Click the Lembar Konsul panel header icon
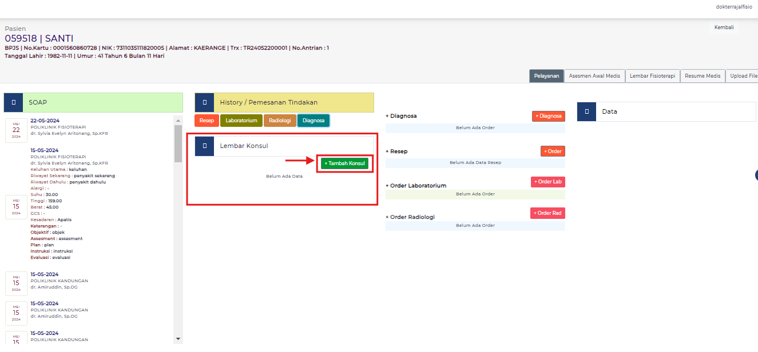 click(204, 146)
